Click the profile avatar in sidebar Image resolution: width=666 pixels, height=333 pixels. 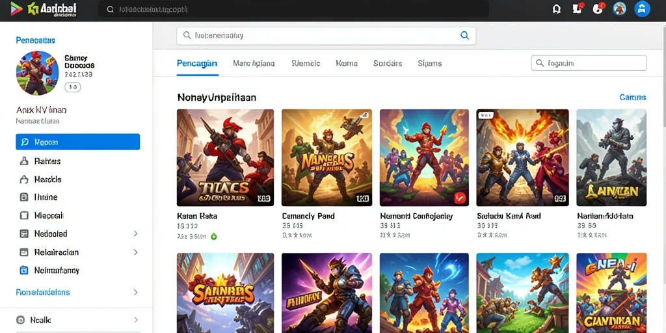pyautogui.click(x=37, y=73)
